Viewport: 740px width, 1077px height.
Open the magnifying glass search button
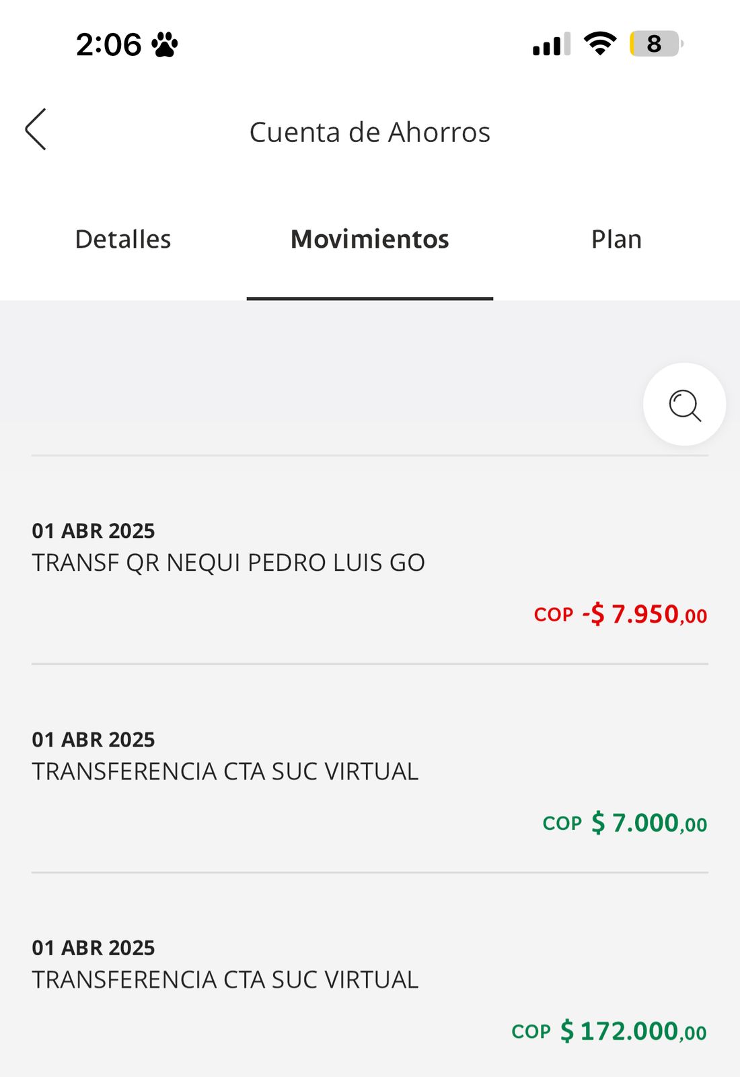click(684, 405)
